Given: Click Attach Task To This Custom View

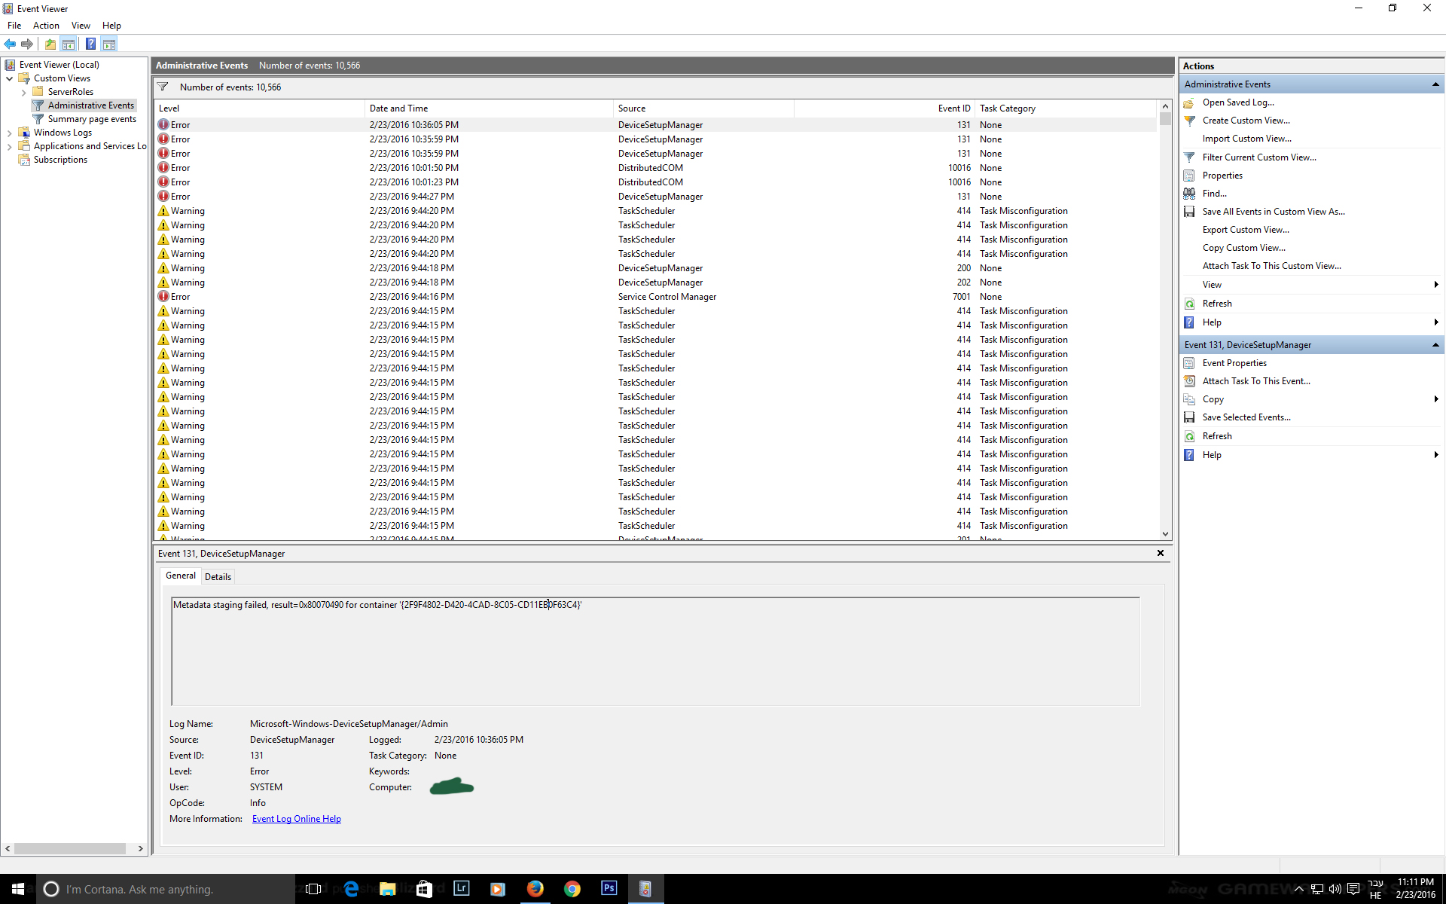Looking at the screenshot, I should click(1271, 266).
